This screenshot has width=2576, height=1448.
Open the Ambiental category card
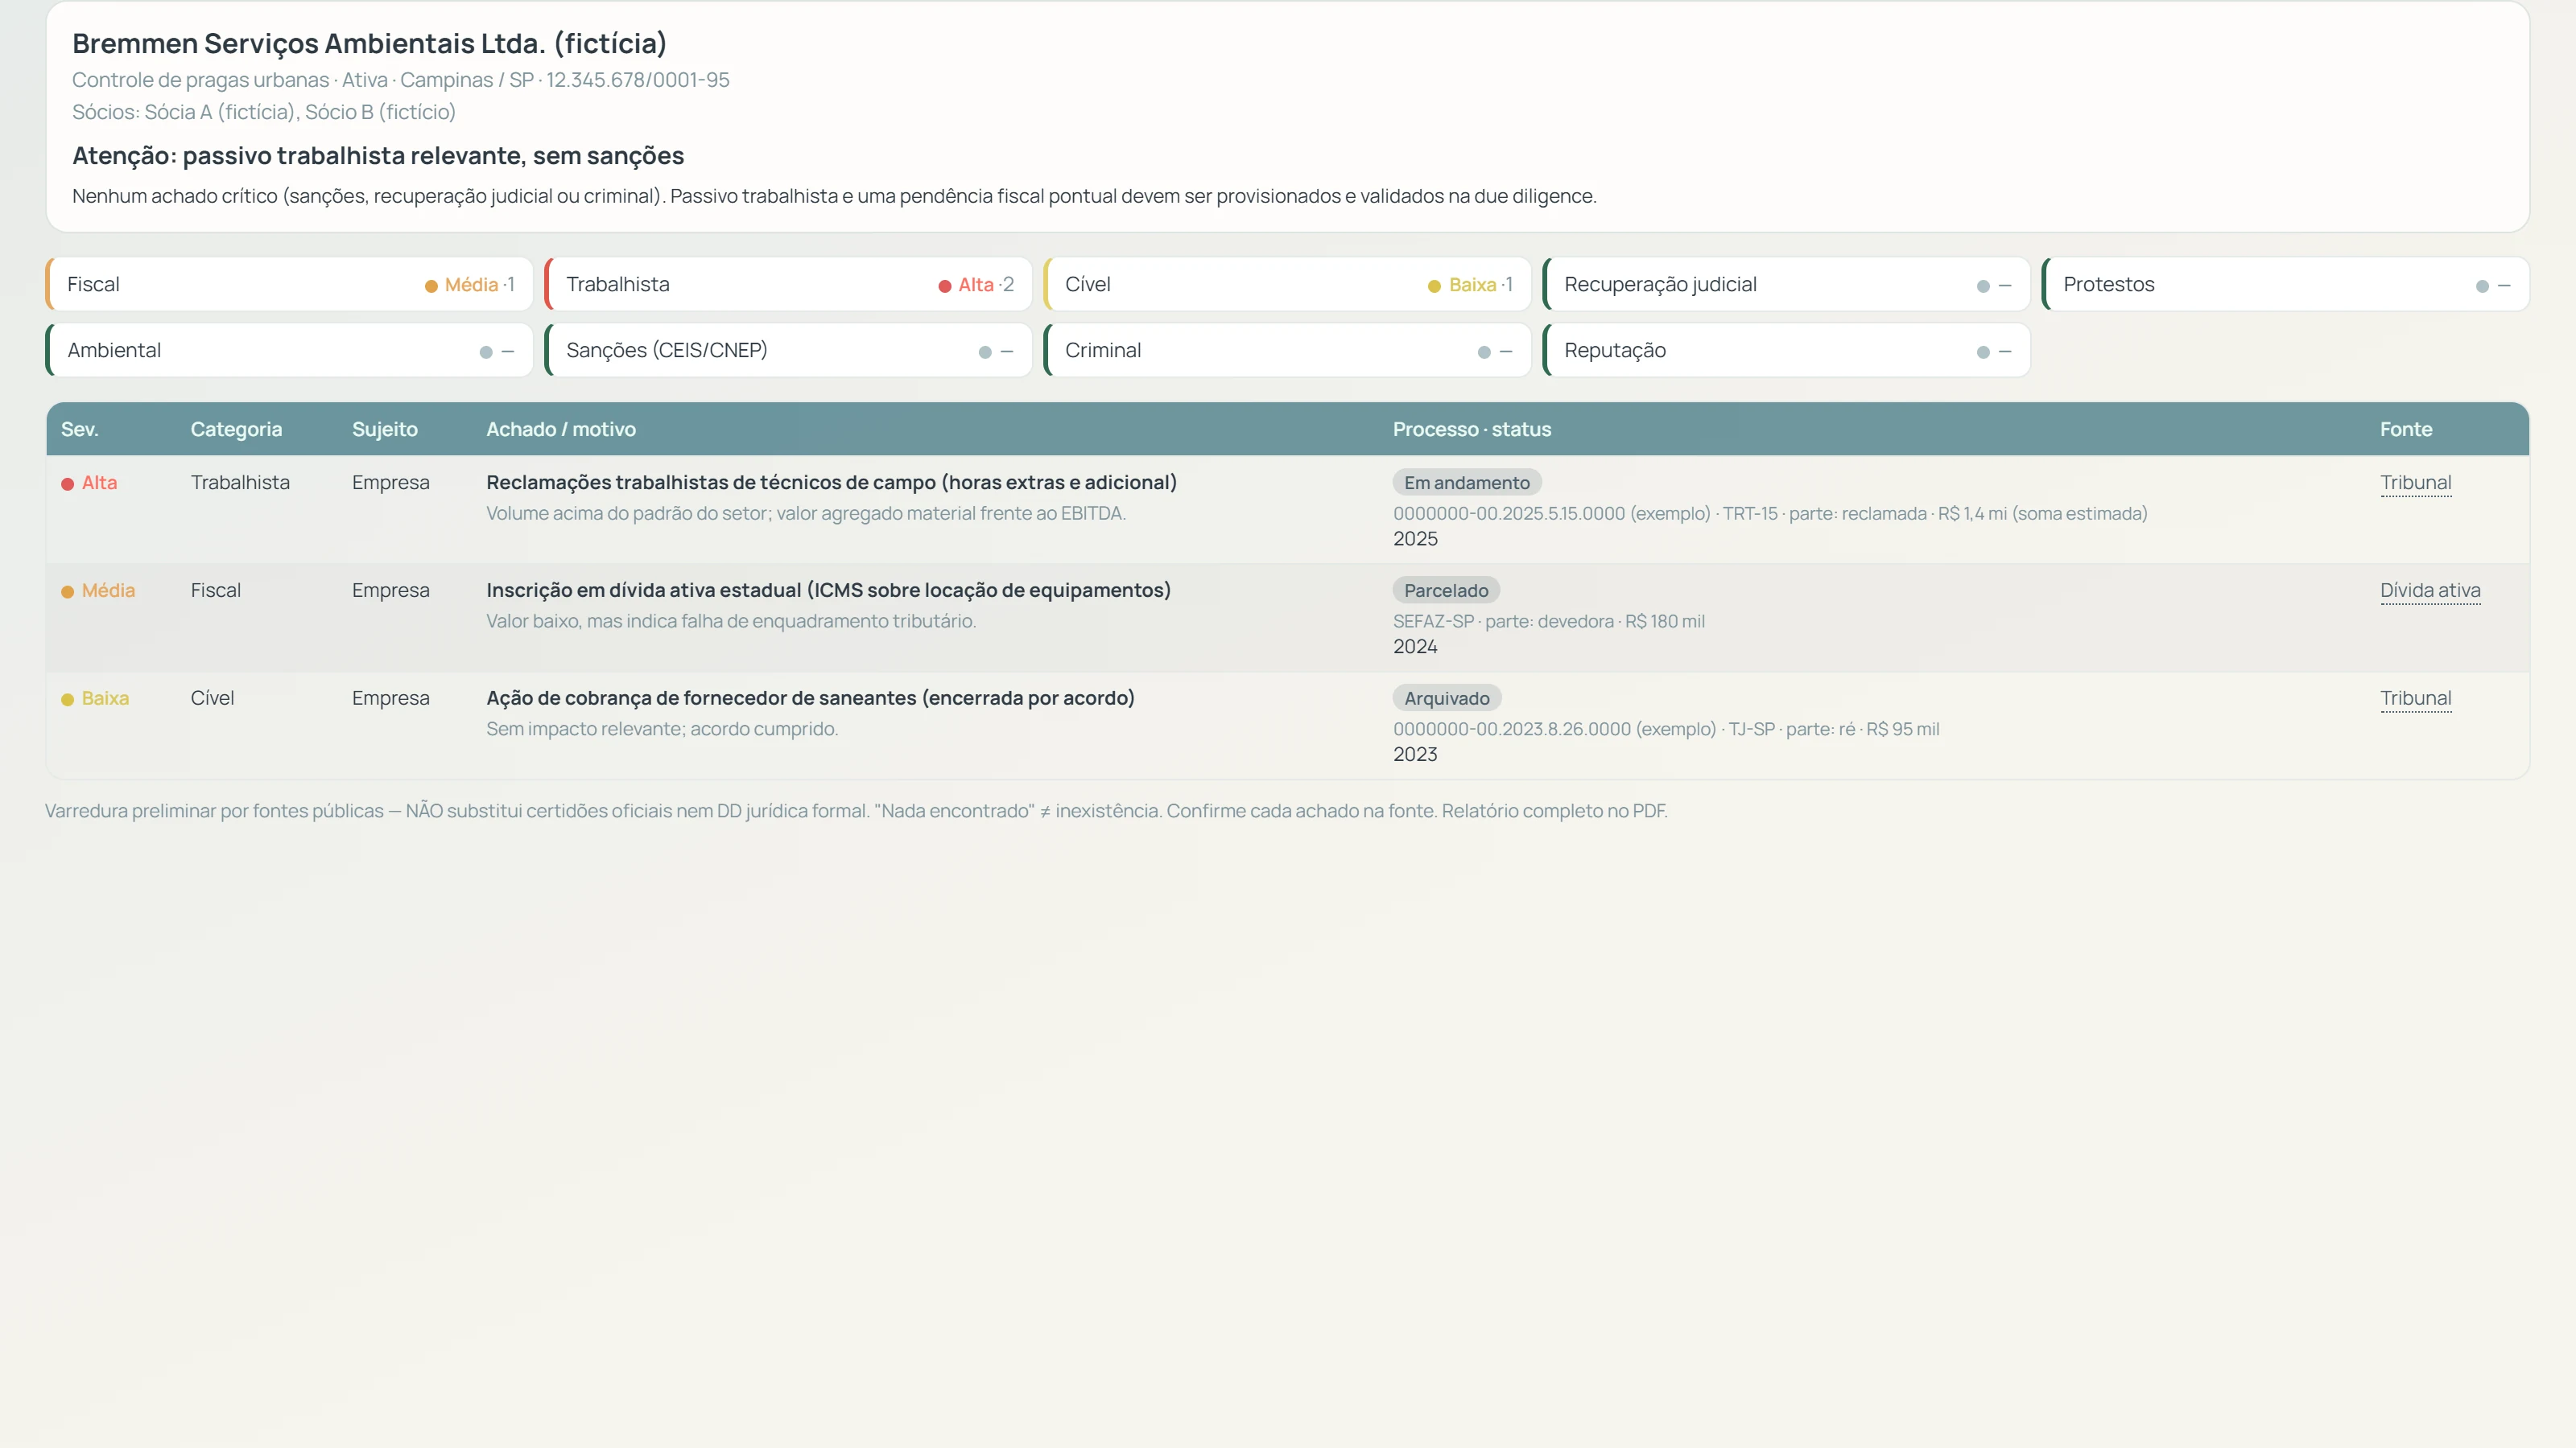point(289,351)
